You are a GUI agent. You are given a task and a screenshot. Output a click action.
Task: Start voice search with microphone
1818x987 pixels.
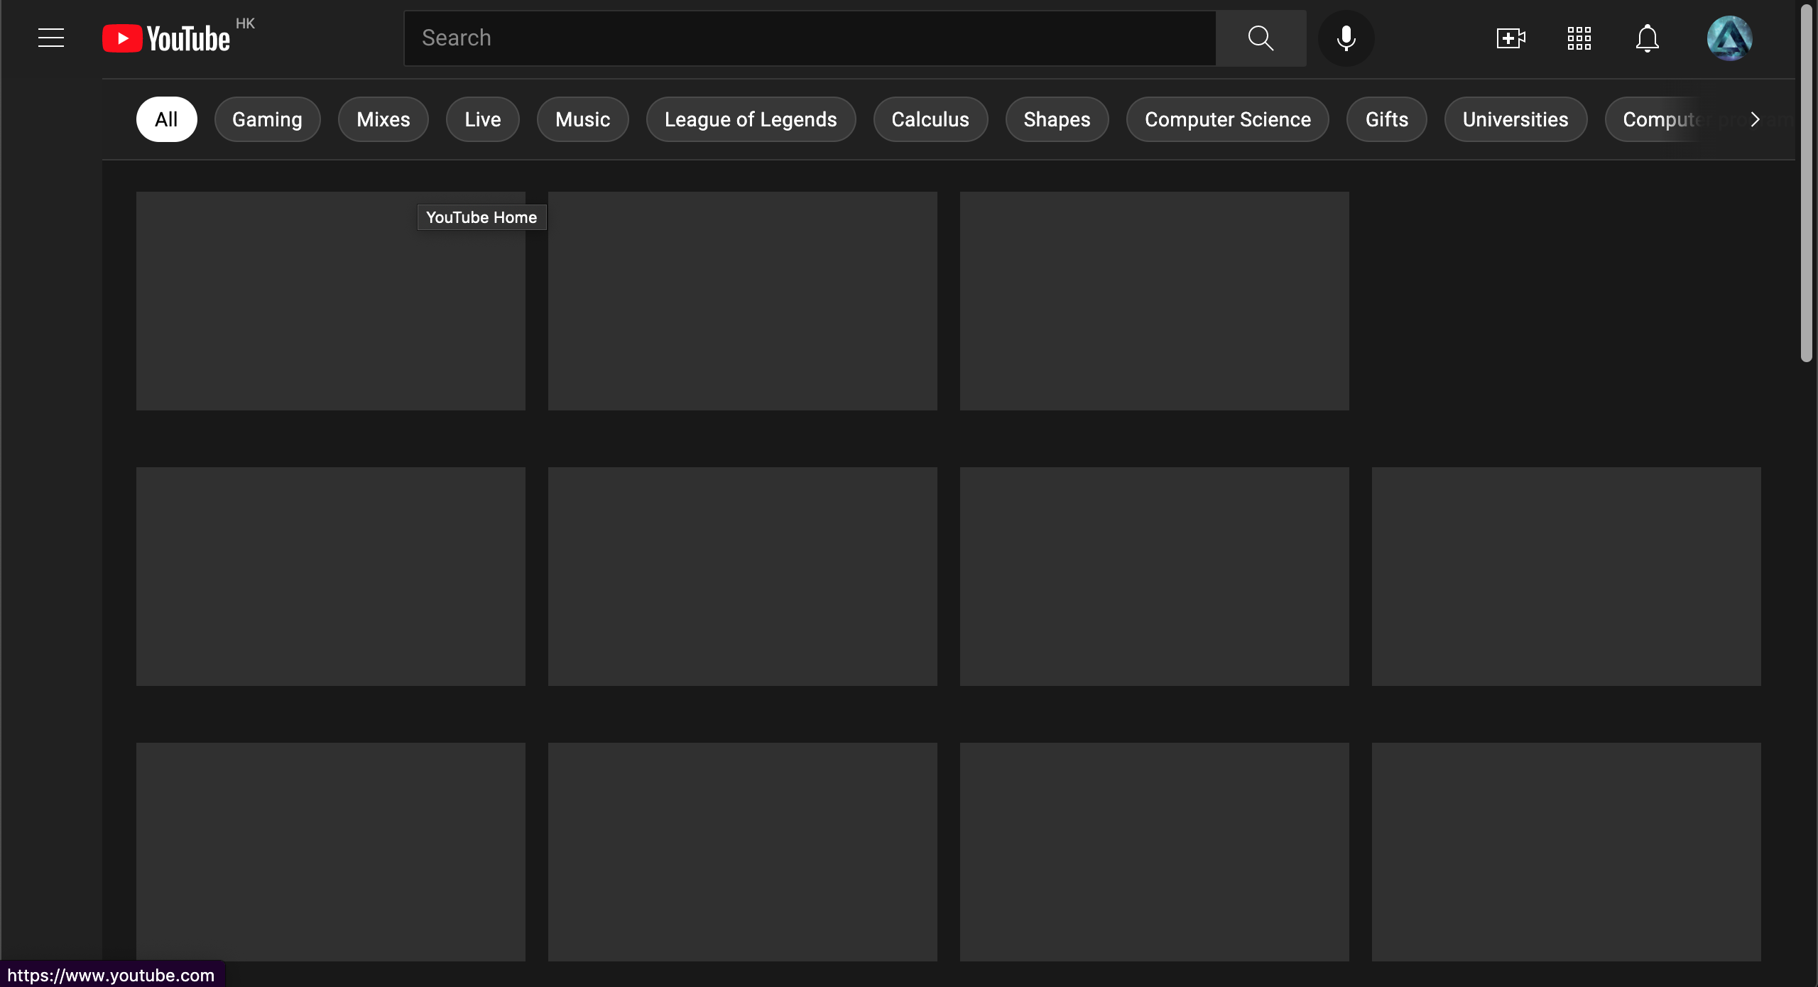coord(1346,38)
